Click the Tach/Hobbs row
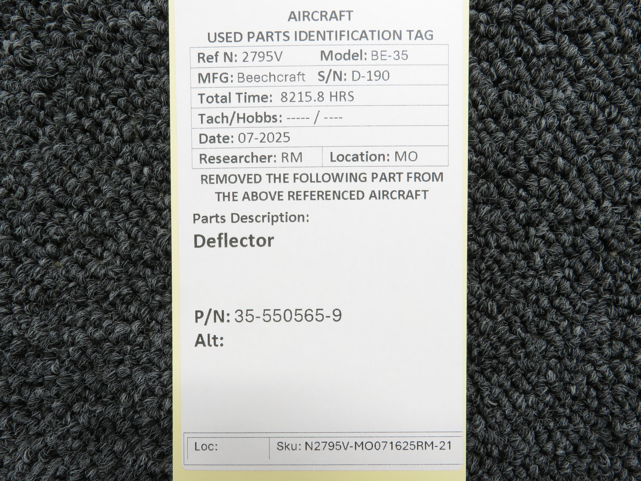 click(270, 118)
